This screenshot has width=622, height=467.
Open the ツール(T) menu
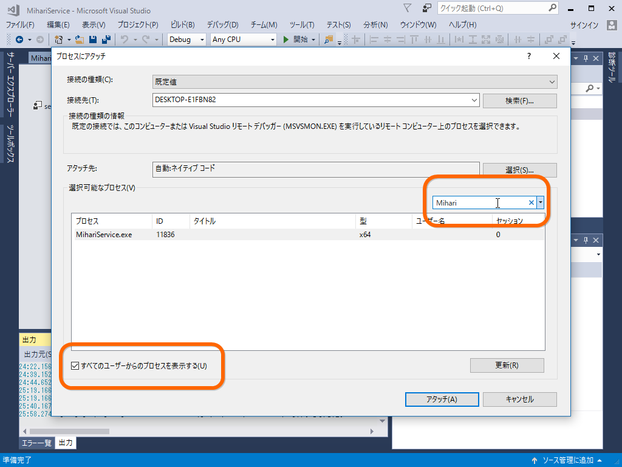302,24
